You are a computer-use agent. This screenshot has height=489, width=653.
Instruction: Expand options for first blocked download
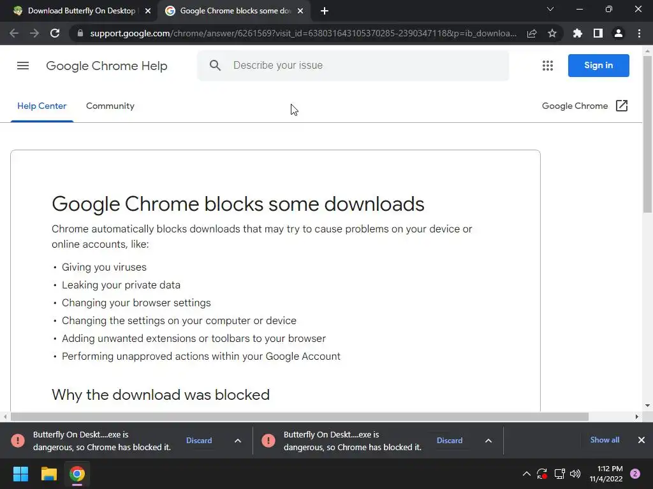click(238, 441)
